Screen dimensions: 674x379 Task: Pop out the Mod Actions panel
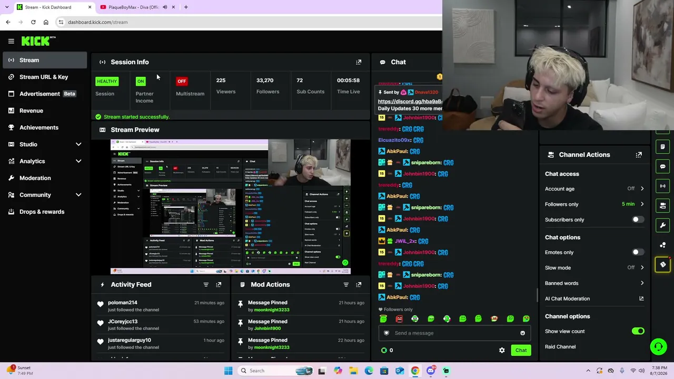[x=359, y=285]
